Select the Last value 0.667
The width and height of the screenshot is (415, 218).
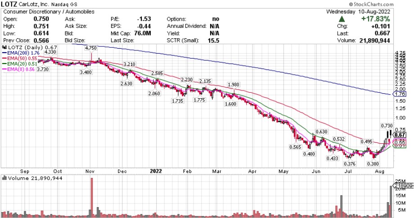(382, 33)
